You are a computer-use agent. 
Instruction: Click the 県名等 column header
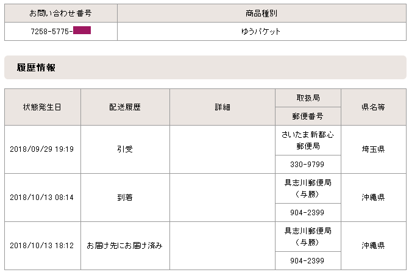tap(374, 107)
